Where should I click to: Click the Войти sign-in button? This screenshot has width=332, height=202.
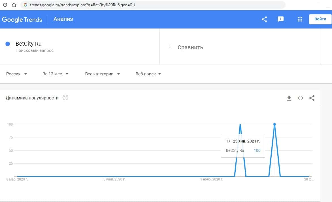[320, 19]
